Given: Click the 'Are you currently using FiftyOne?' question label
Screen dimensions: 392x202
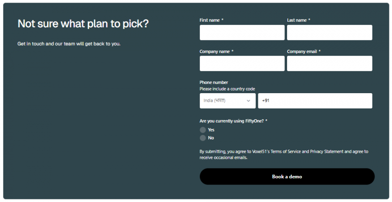Looking at the screenshot, I should pyautogui.click(x=232, y=121).
